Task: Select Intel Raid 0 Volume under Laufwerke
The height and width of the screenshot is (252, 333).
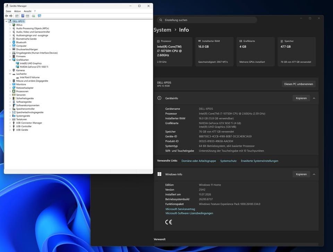Action: point(30,77)
